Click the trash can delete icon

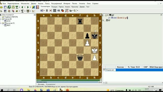coord(47,10)
